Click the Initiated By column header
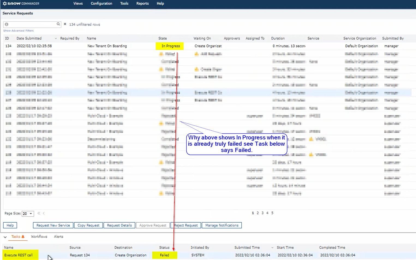The height and width of the screenshot is (260, 416). [x=200, y=248]
